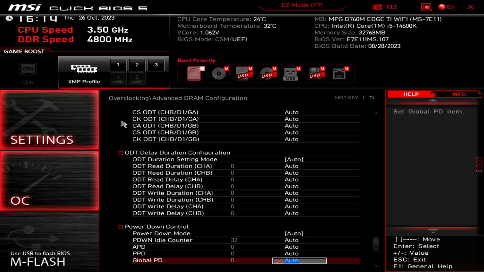Open the BIOS search magnifier icon
Image resolution: width=484 pixels, height=272 pixels.
point(426,7)
